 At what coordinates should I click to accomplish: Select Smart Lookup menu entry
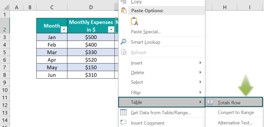click(x=162, y=42)
